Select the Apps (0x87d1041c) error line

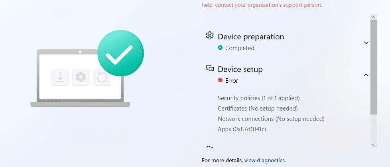pyautogui.click(x=242, y=129)
